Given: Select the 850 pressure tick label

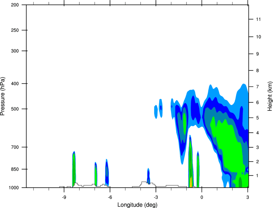Looking at the screenshot, I should pos(15,169).
